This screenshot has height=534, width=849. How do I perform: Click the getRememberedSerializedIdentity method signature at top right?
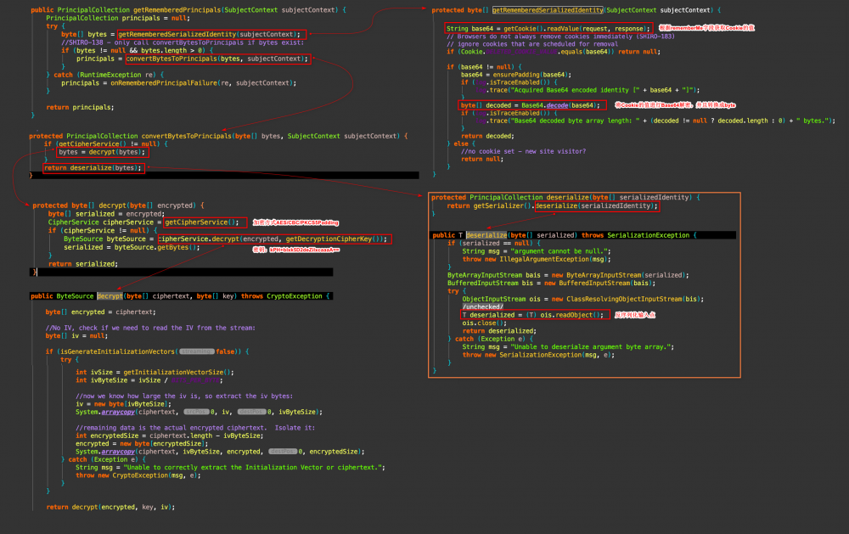576,9
